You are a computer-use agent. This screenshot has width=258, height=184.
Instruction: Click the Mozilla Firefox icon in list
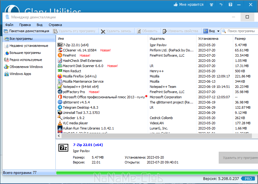[x=60, y=76]
